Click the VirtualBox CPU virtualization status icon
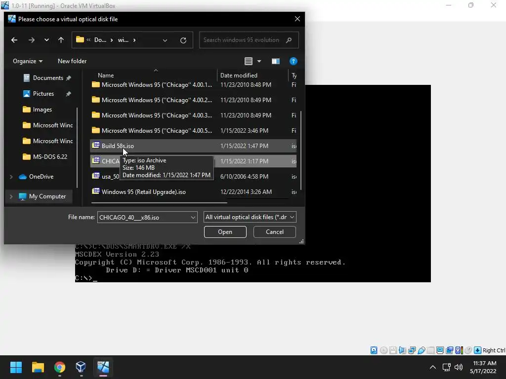Viewport: 506px width, 379px height. (x=459, y=350)
